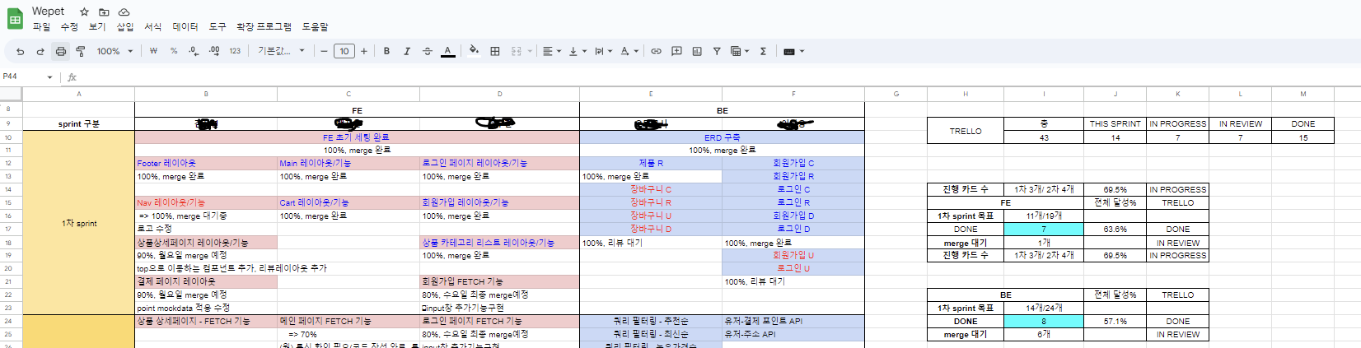Insert a link

pyautogui.click(x=656, y=51)
